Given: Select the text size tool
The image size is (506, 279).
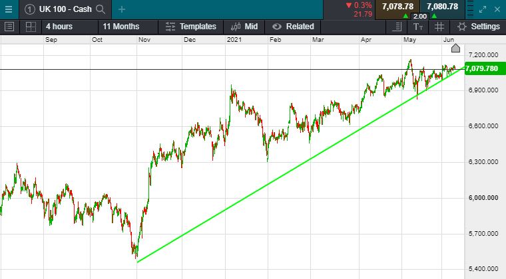Looking at the screenshot, I should pyautogui.click(x=418, y=27).
